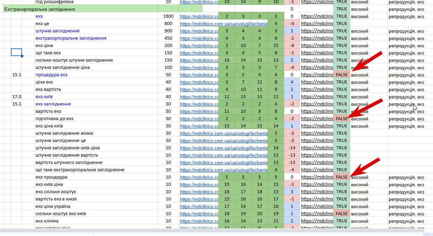Open the first mdclinics link in 'екз клініка' row

point(199,221)
